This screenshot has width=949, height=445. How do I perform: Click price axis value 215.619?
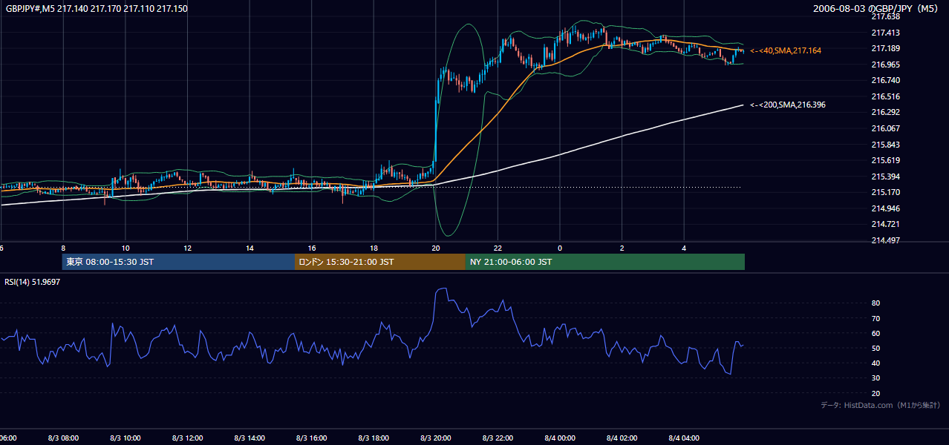pyautogui.click(x=885, y=160)
